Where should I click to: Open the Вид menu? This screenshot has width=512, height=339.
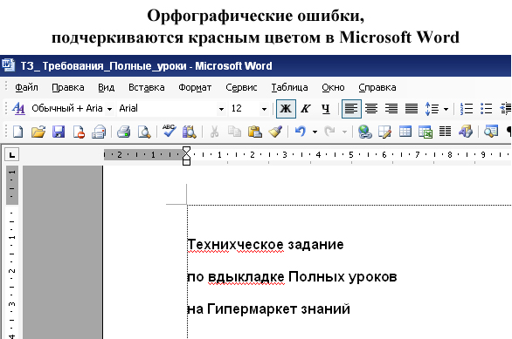coord(106,88)
